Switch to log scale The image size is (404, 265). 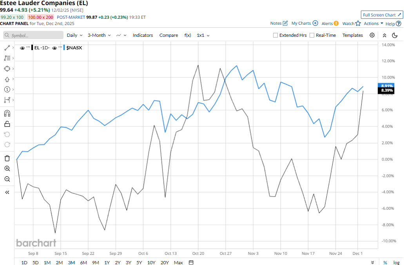tap(396, 262)
